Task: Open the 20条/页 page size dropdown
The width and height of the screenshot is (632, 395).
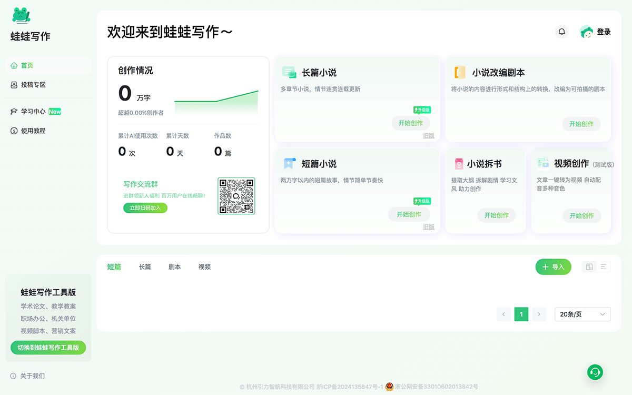Action: tap(582, 314)
